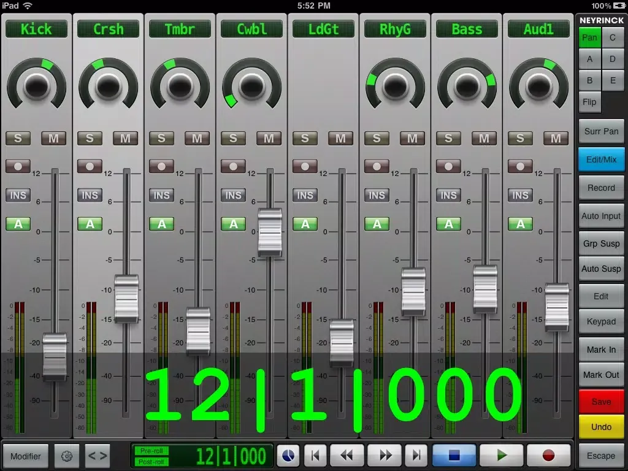
Task: Record-arm the Kick track
Action: [18, 166]
